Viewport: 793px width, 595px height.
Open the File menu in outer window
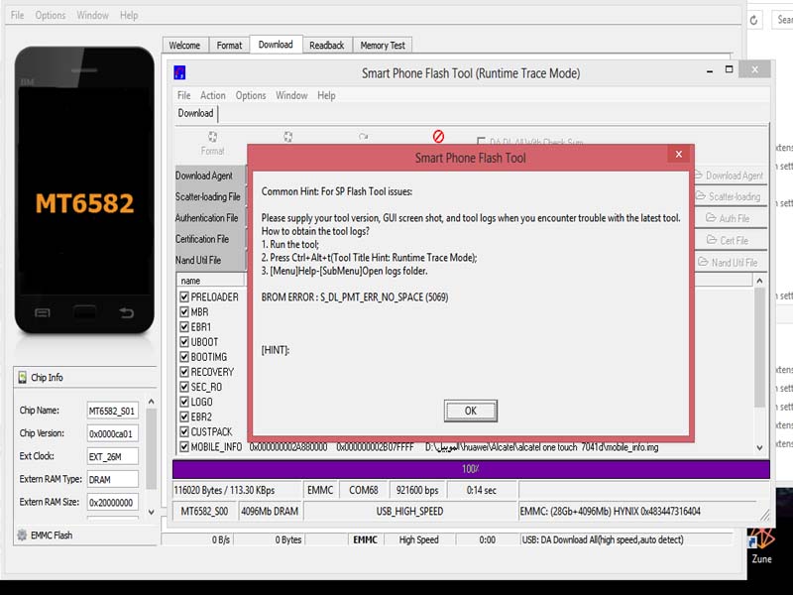pos(17,15)
